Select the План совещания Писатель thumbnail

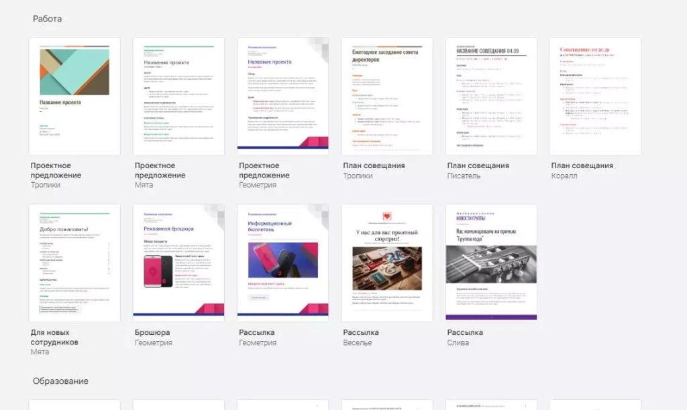pyautogui.click(x=490, y=96)
